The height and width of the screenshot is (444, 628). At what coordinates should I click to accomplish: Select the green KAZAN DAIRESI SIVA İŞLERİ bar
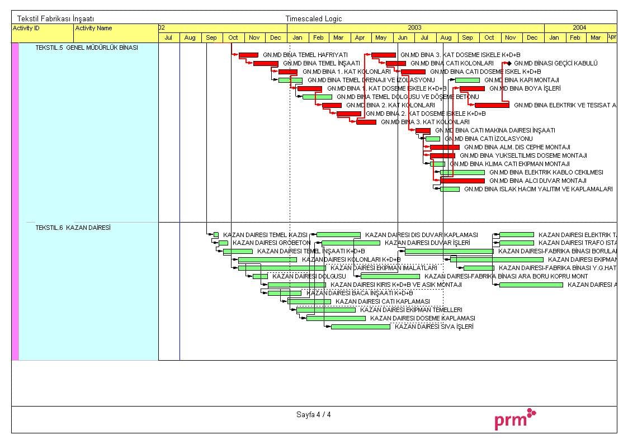pyautogui.click(x=360, y=327)
